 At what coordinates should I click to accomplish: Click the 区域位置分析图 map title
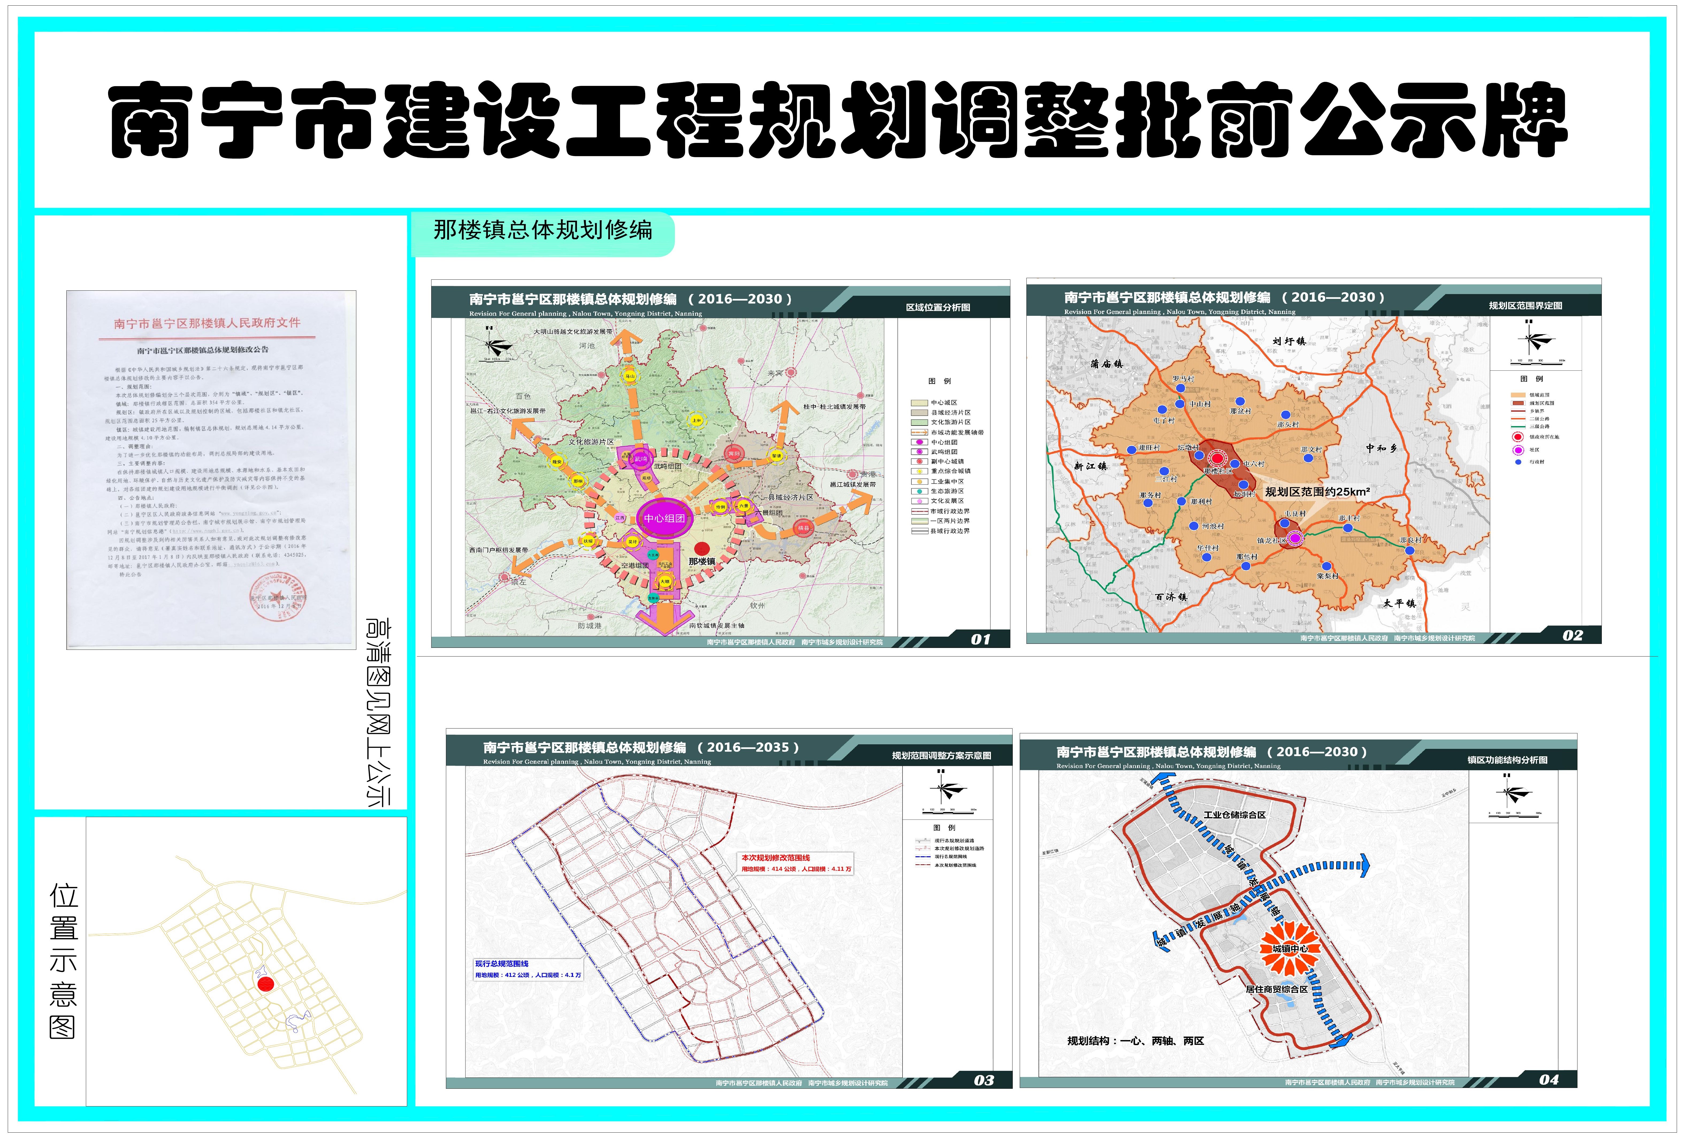coord(938,308)
